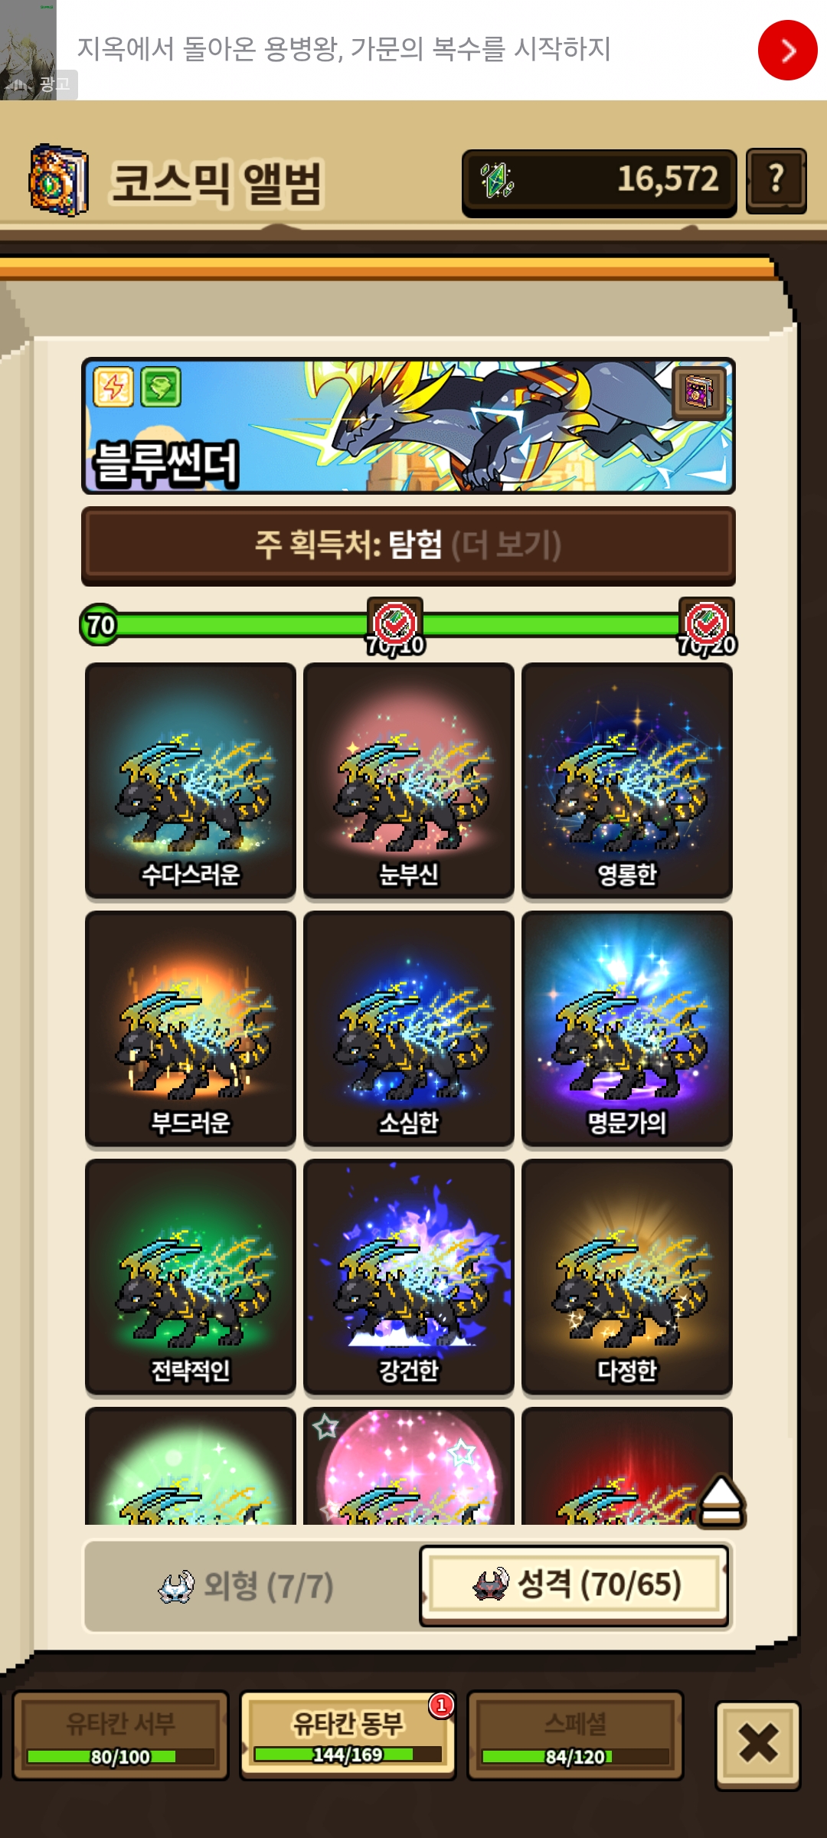The image size is (827, 1838).
Task: Open the Cosmic Album book icon
Action: click(x=58, y=180)
